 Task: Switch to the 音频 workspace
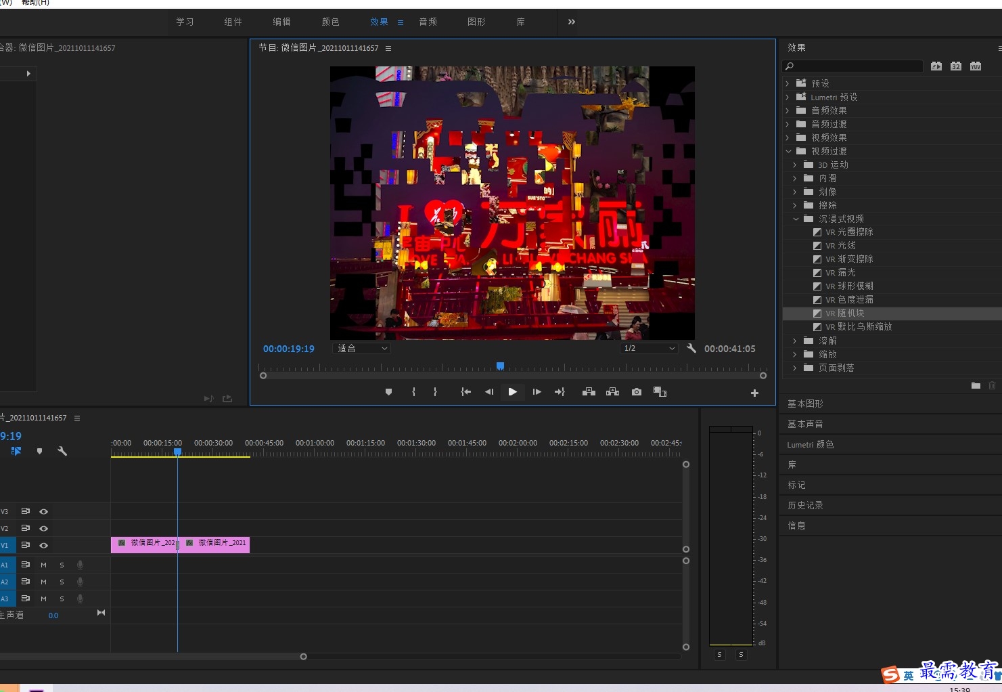point(428,22)
